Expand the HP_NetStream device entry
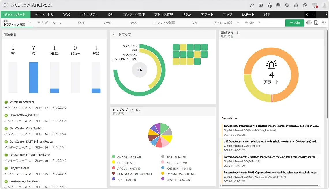Screen dimensions: 329x189 [x=6, y=168]
